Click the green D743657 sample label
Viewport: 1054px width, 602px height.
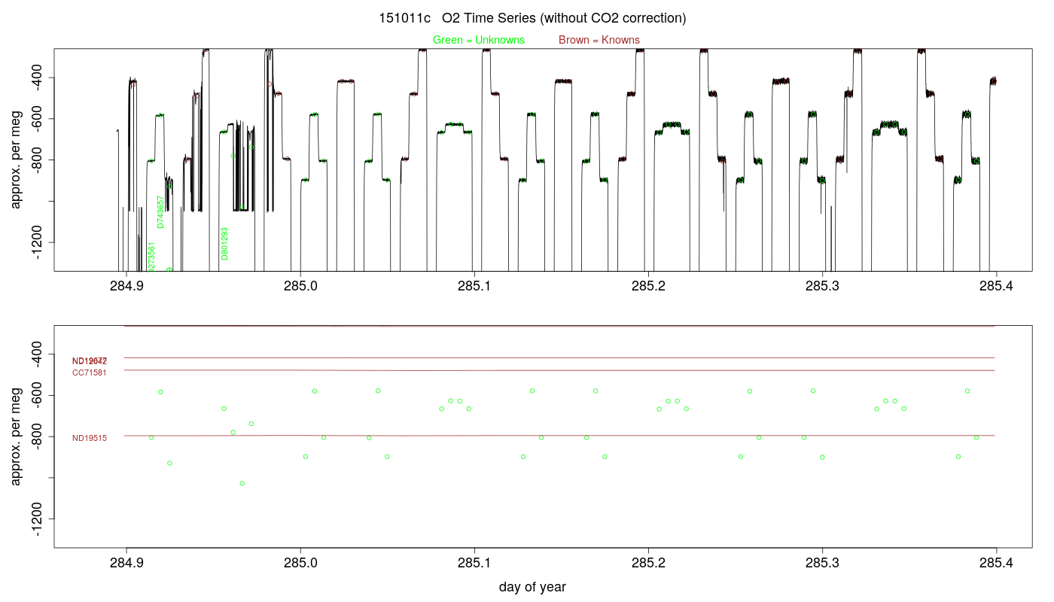tap(160, 212)
